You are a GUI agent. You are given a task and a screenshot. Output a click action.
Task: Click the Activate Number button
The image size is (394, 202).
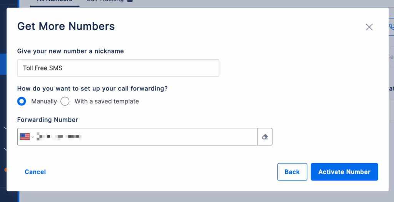click(344, 172)
